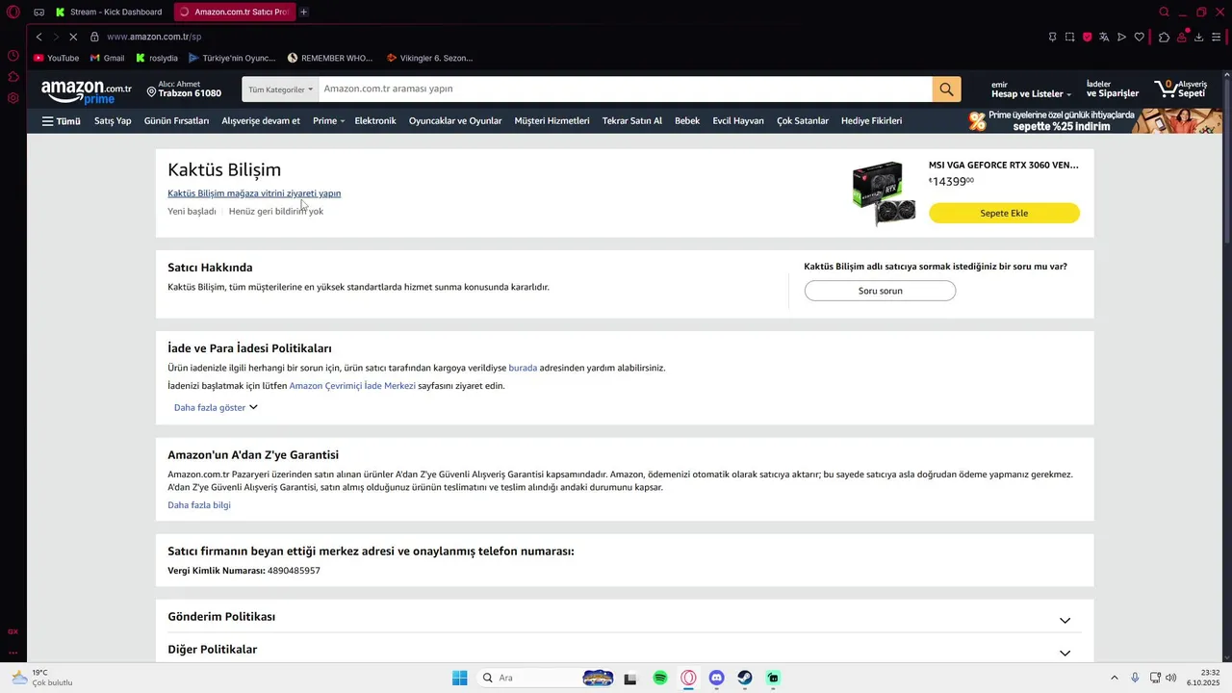Click the Amazon search magnifier button

pos(946,90)
